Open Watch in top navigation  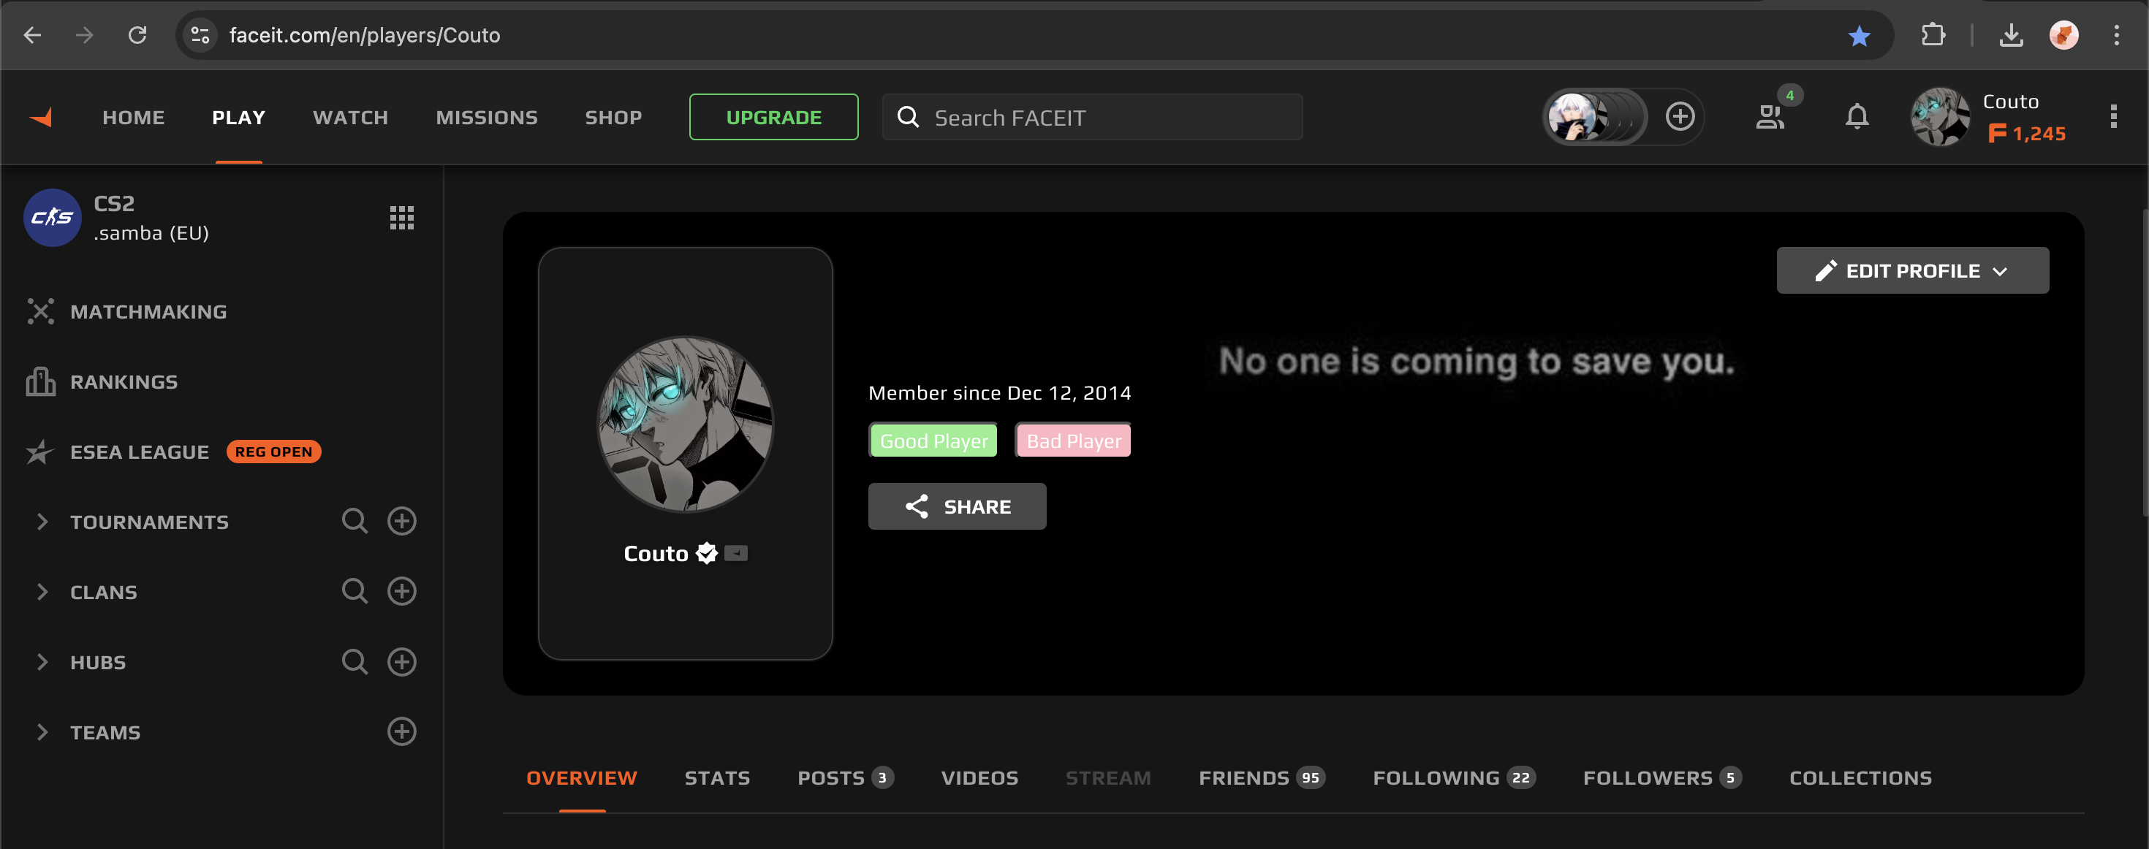[350, 118]
